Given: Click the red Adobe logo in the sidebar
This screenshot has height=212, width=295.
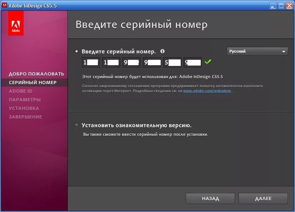Looking at the screenshot, I should coord(16,24).
